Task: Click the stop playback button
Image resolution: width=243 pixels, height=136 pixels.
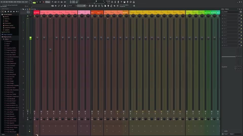Action: (x=40, y=2)
